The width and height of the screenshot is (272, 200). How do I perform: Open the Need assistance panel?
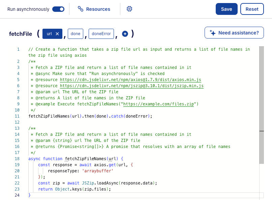(x=234, y=32)
